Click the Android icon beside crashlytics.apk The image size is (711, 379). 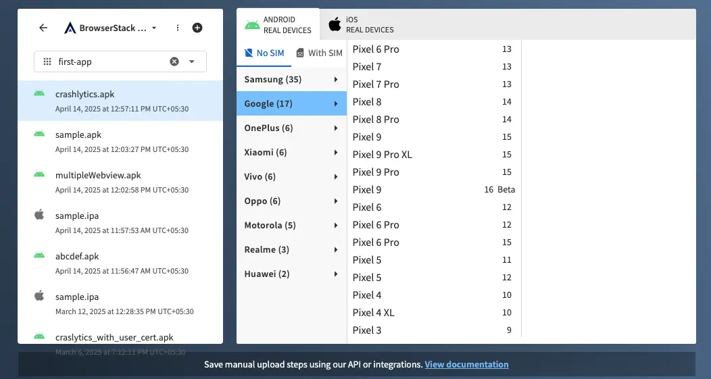(39, 93)
